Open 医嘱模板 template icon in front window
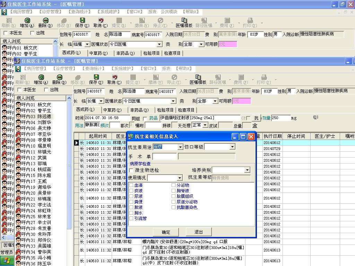 [198, 77]
